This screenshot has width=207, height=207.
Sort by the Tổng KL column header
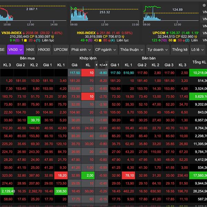click(x=199, y=62)
